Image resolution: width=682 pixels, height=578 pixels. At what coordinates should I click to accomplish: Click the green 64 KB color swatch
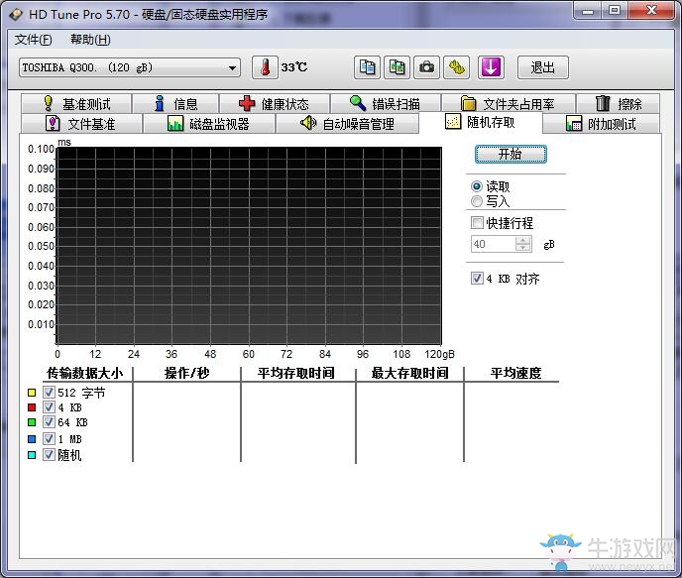(32, 422)
